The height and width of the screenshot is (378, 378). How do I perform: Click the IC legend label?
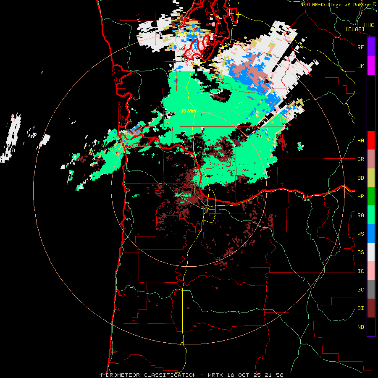(360, 271)
